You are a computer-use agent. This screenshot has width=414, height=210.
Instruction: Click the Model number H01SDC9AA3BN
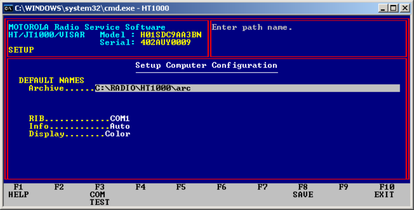tap(171, 34)
